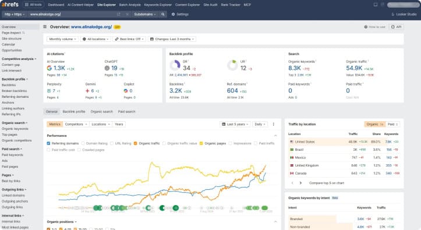The image size is (421, 230).
Task: Click How to use help link
Action: [374, 27]
